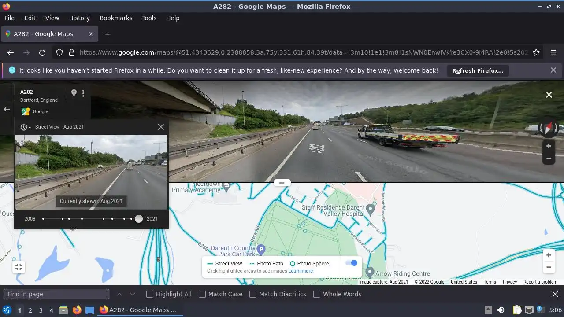Open the Terms link

pos(490,282)
